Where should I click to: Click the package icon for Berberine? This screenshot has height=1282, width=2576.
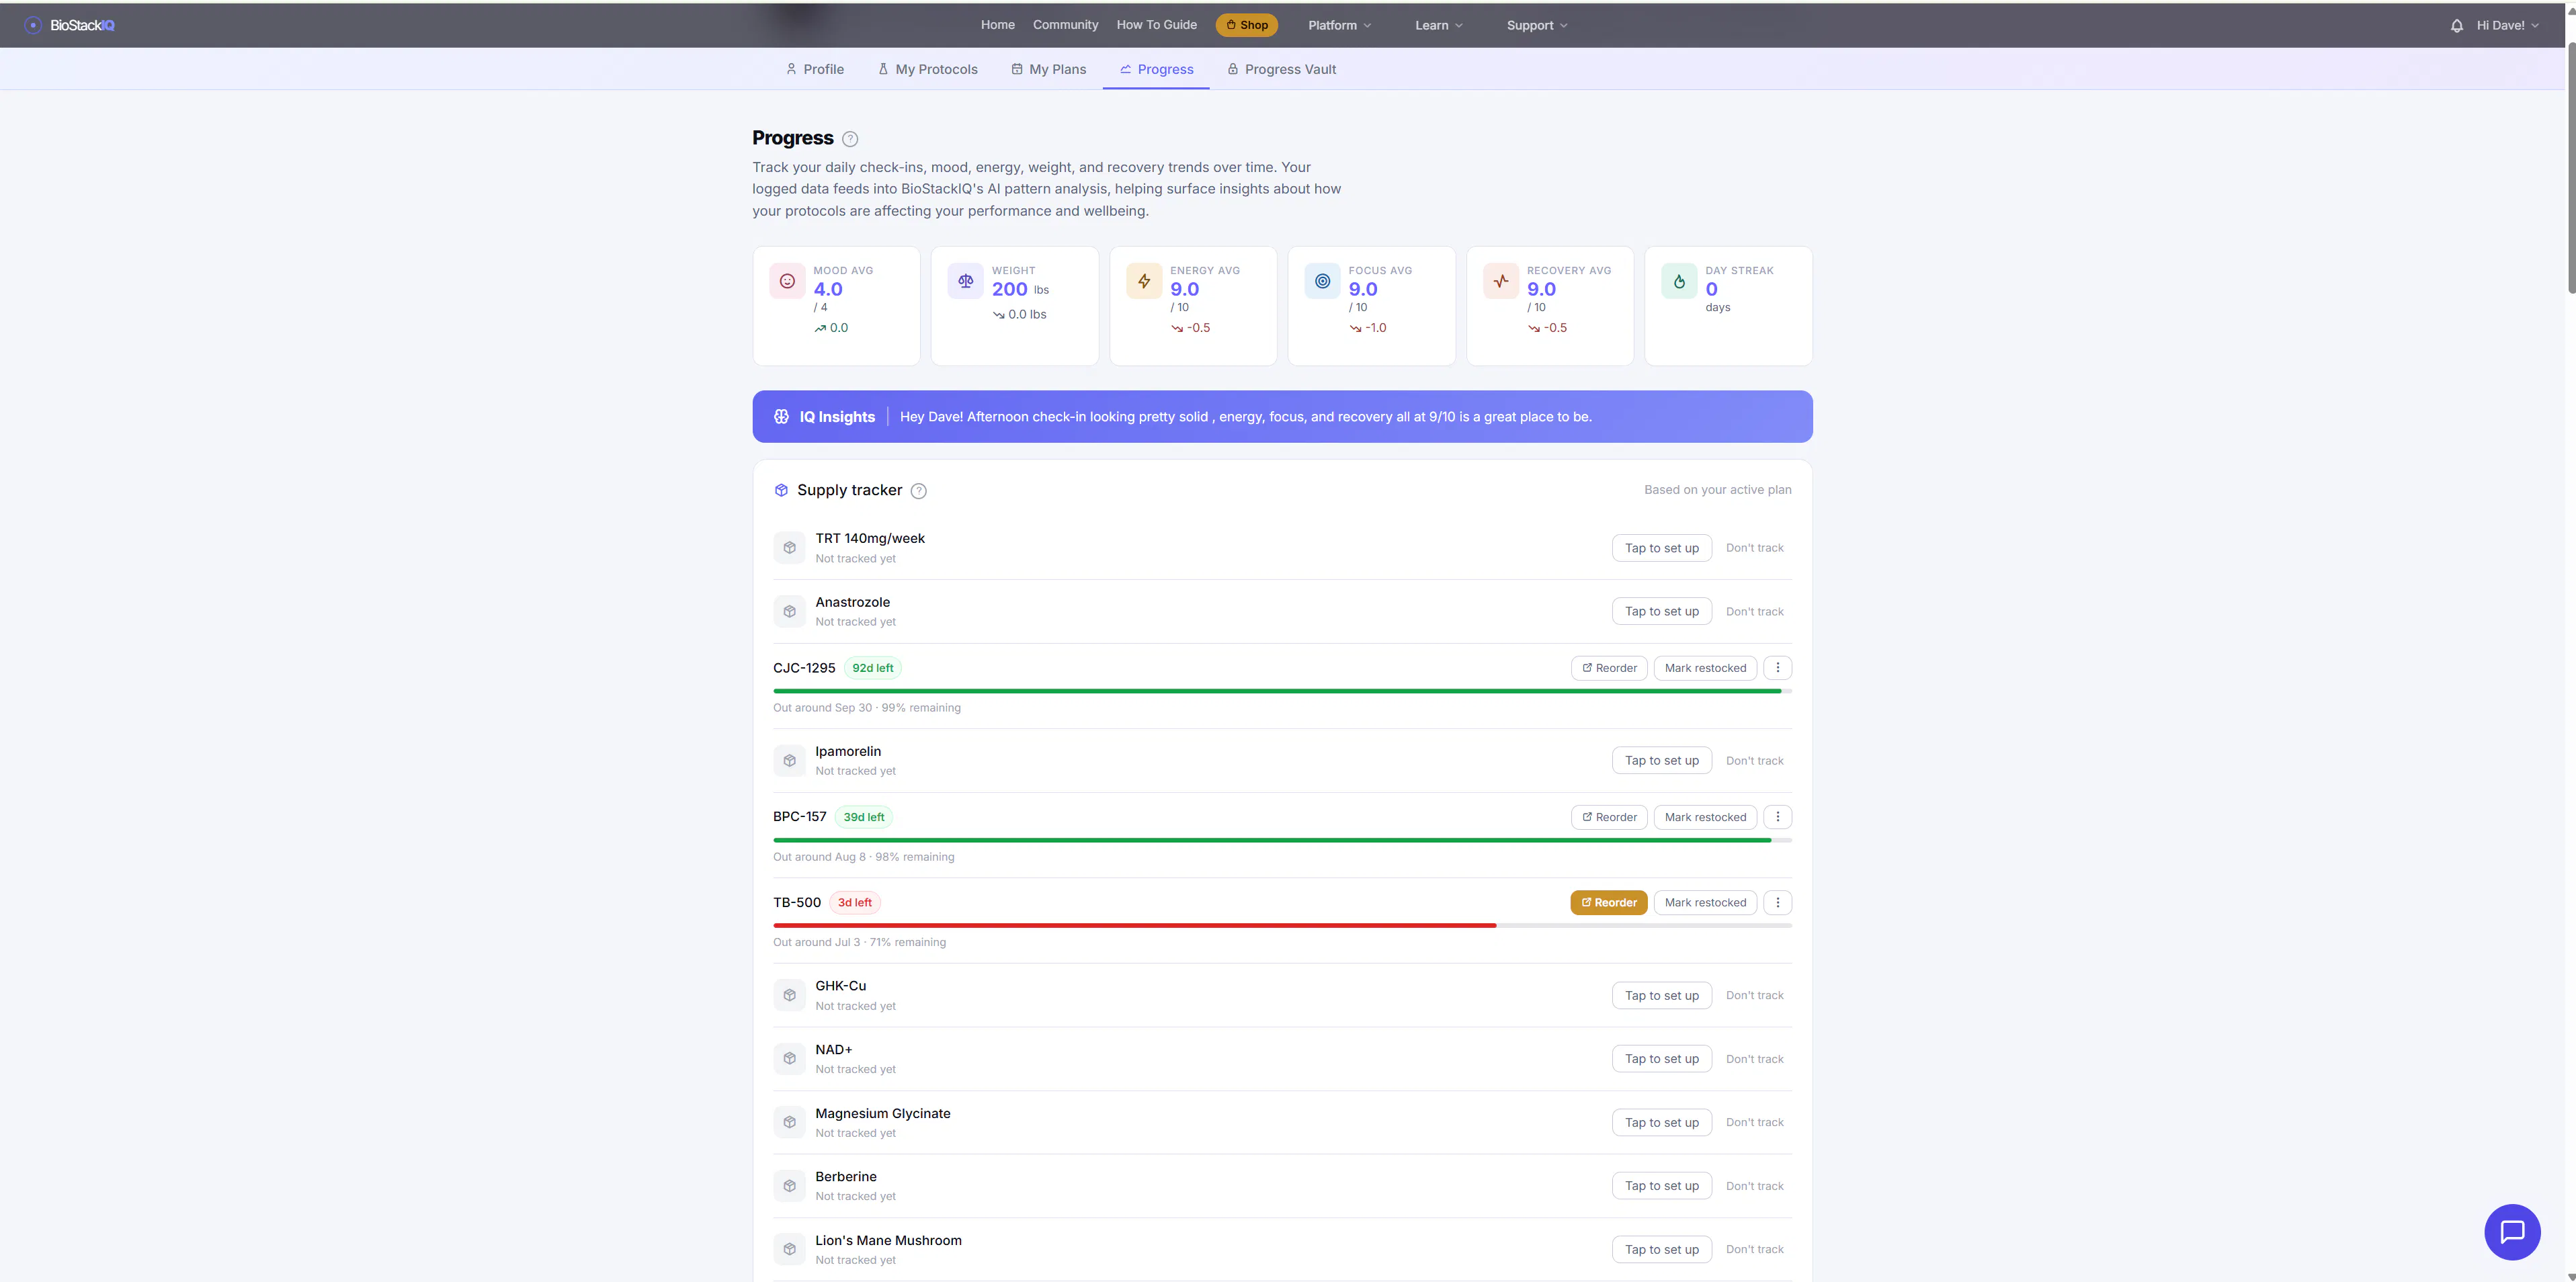pyautogui.click(x=789, y=1186)
